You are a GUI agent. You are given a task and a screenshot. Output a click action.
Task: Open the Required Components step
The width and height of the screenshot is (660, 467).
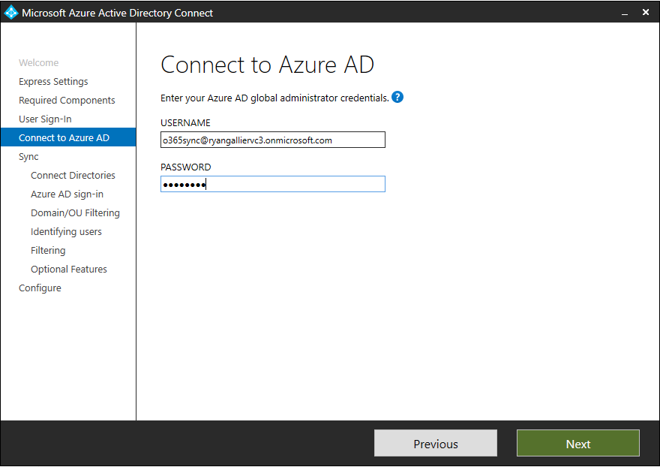click(x=67, y=101)
